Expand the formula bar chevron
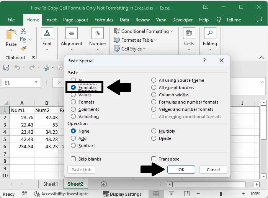 262,82
